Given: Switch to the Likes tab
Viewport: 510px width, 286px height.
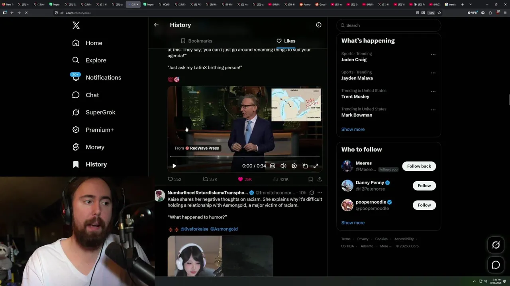Looking at the screenshot, I should (x=286, y=41).
